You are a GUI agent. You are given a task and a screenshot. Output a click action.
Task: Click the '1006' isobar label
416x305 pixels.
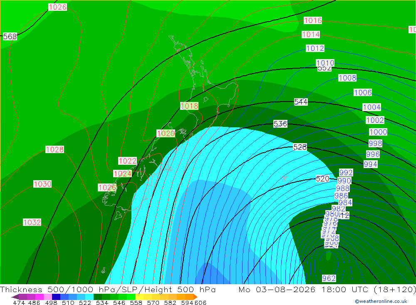click(x=363, y=92)
